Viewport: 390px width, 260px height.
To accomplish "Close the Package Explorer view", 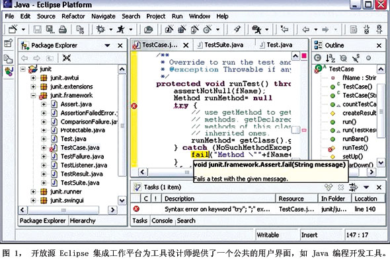I will tap(120, 46).
